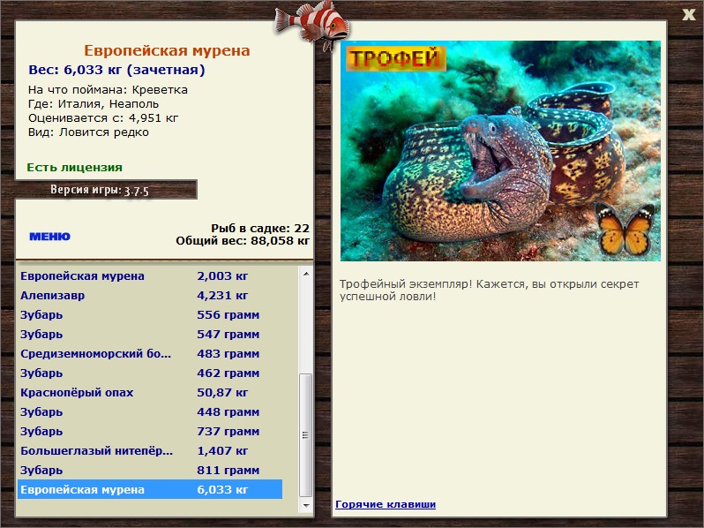Click the Есть лицензия label
The height and width of the screenshot is (528, 704).
tap(74, 167)
